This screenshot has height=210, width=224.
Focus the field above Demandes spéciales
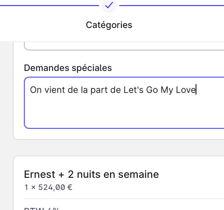click(124, 46)
